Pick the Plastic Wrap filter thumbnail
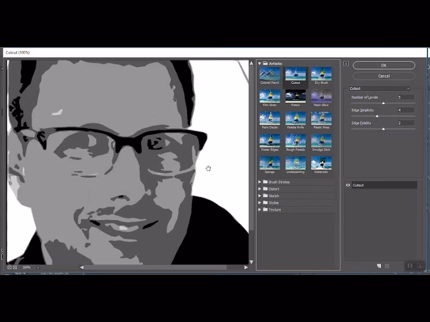Image resolution: width=430 pixels, height=322 pixels. click(x=321, y=119)
